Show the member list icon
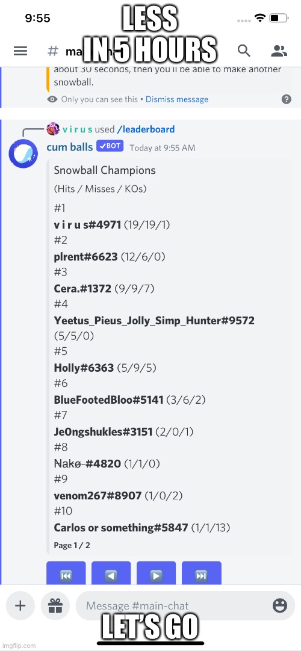Screen dimensions: 301x651 [x=279, y=51]
